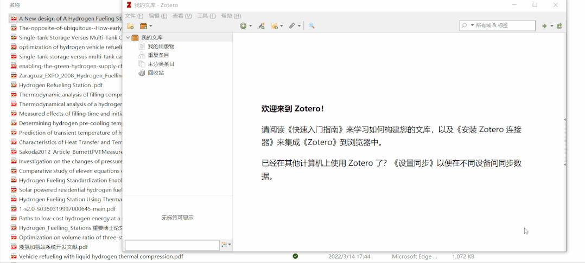This screenshot has height=263, width=585.
Task: Click the Add Item by Identifier wand icon
Action: pyautogui.click(x=261, y=26)
